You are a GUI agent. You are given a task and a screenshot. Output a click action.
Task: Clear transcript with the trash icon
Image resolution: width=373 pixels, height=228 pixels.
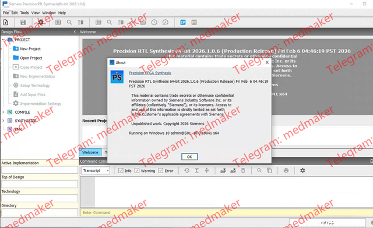(243, 170)
